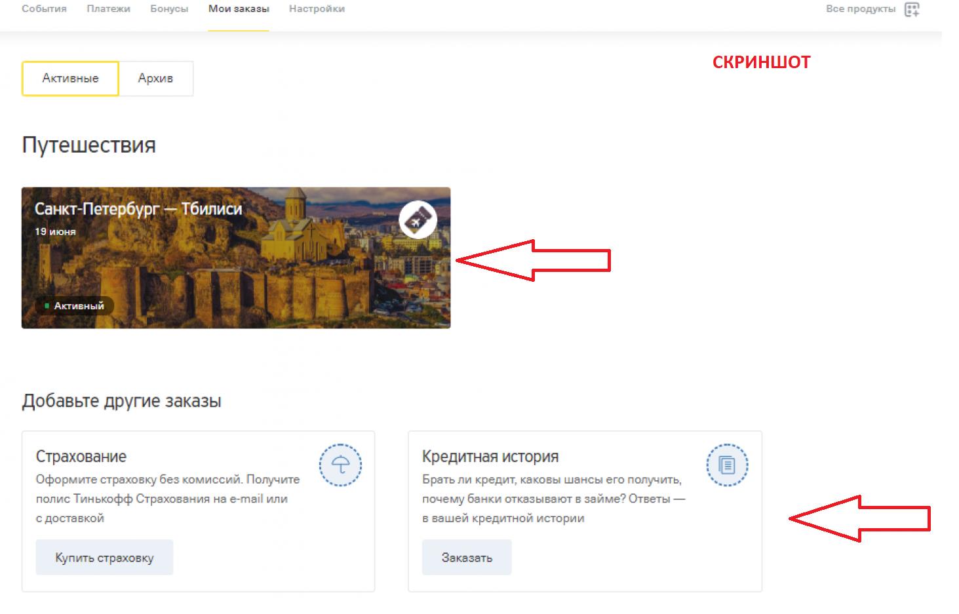Open the 'Все продукты' grid icon
The height and width of the screenshot is (614, 959).
(912, 9)
